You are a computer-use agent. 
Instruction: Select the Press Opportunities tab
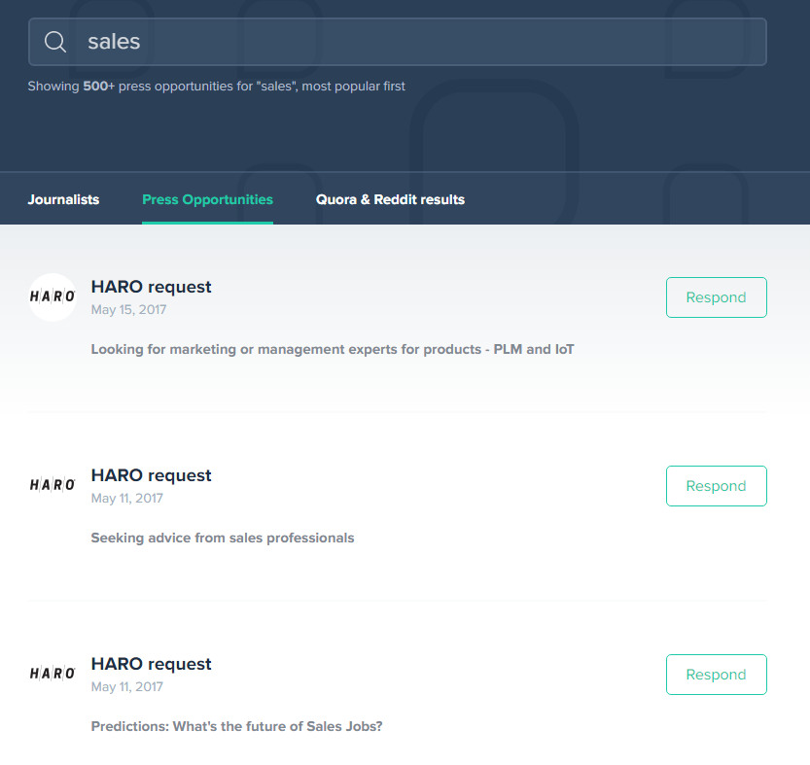[208, 200]
